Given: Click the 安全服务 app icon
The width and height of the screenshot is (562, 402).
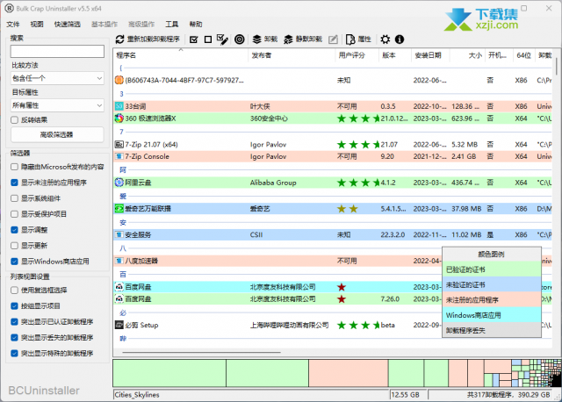Looking at the screenshot, I should [119, 234].
